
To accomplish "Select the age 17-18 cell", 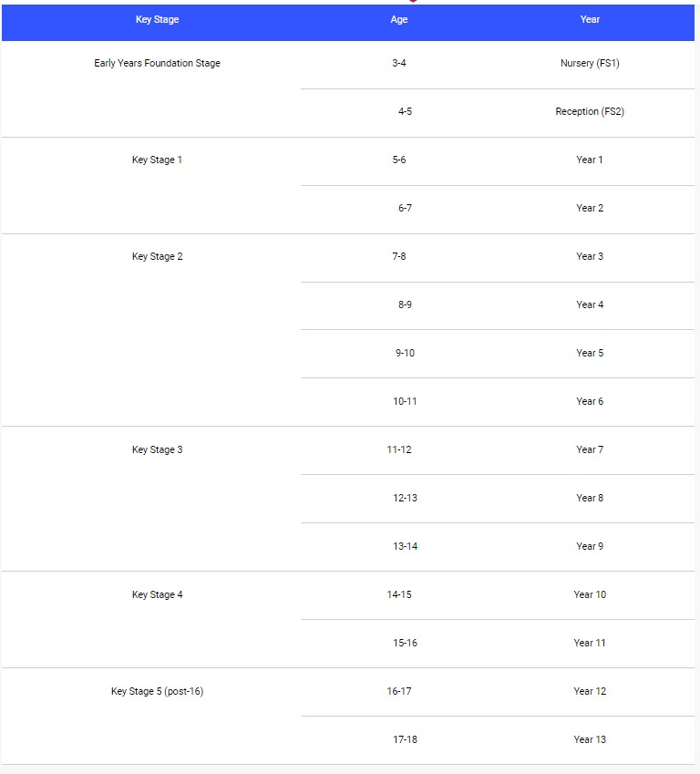I will point(405,740).
